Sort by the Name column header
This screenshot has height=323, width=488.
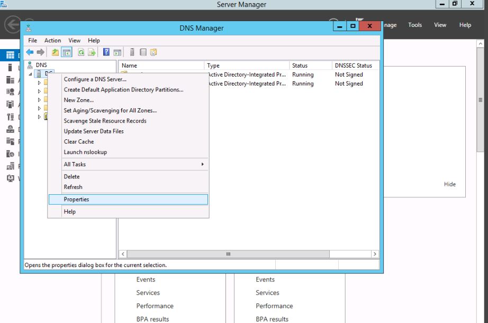[x=161, y=65]
